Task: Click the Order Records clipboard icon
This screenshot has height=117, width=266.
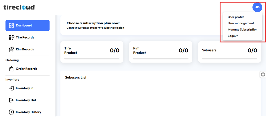Action: pyautogui.click(x=12, y=69)
